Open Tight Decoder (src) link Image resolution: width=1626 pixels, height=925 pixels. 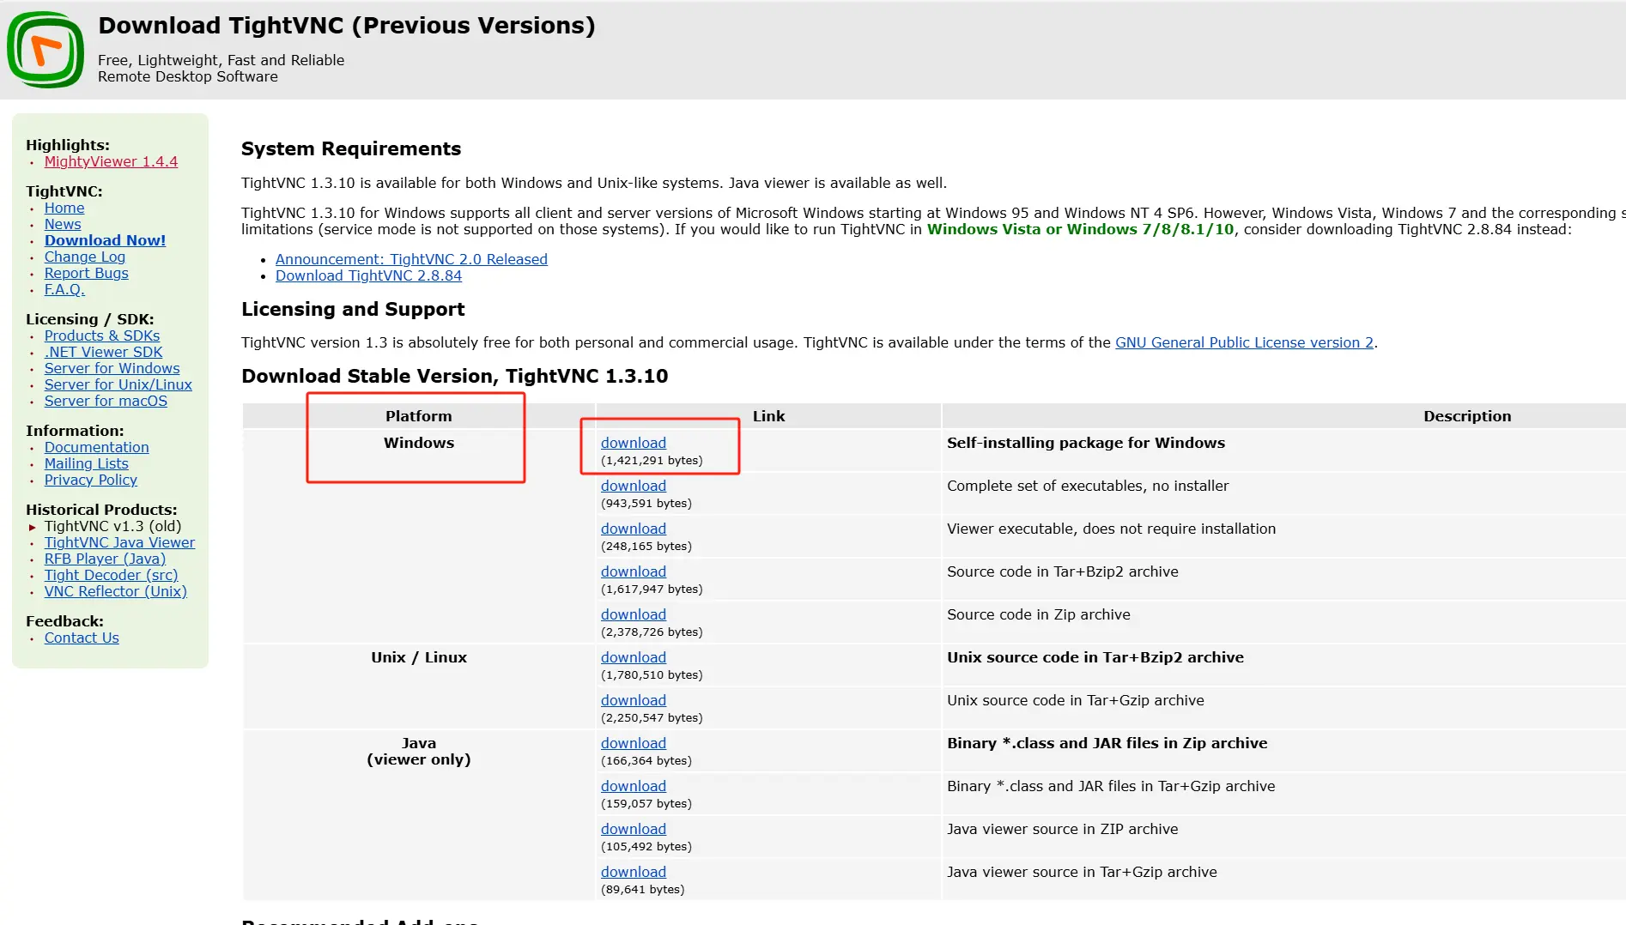[112, 575]
